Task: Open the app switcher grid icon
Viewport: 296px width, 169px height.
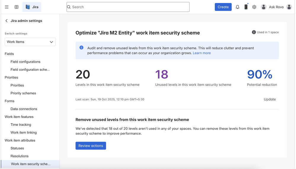Action: 17,7
